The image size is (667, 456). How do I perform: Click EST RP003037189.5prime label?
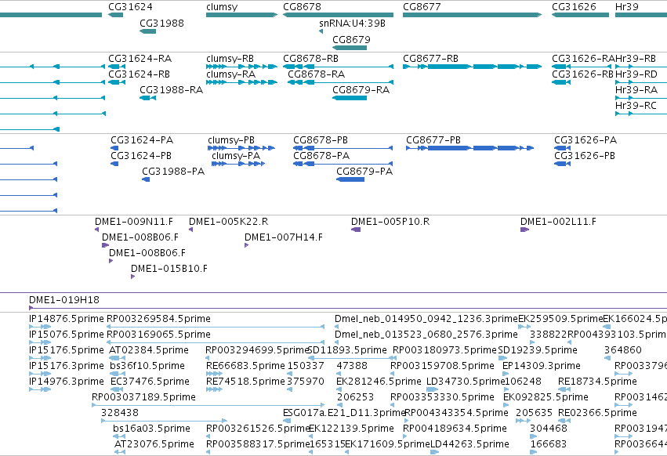click(143, 397)
